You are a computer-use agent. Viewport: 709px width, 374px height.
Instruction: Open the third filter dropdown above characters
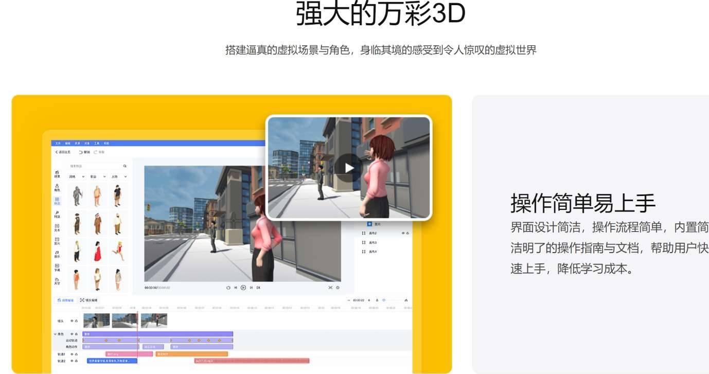pyautogui.click(x=119, y=176)
